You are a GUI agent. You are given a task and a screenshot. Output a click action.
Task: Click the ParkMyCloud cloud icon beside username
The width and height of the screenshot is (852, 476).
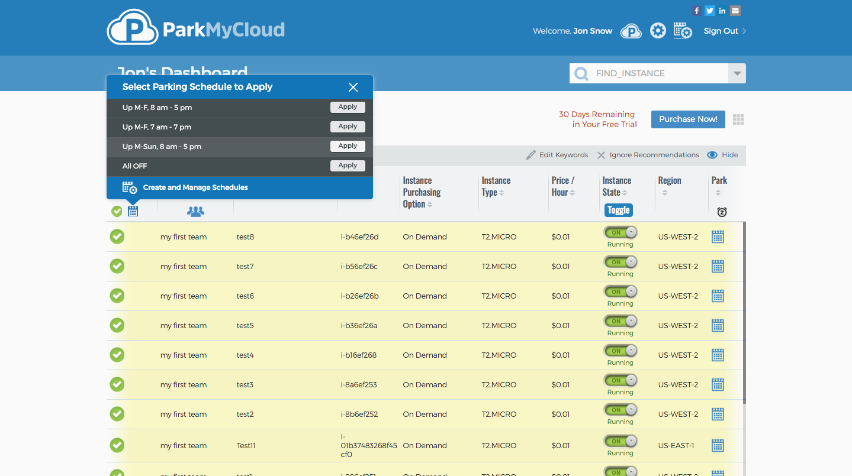point(631,31)
